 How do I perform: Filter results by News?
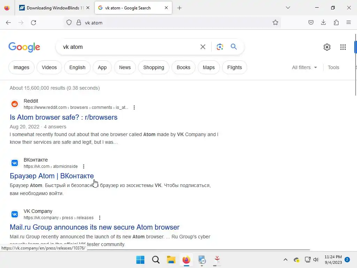(x=125, y=67)
